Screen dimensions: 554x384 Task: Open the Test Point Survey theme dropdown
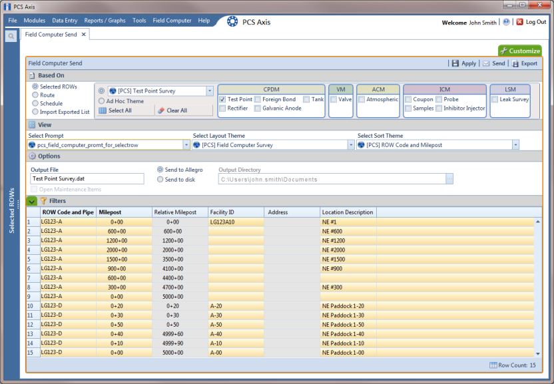(210, 91)
